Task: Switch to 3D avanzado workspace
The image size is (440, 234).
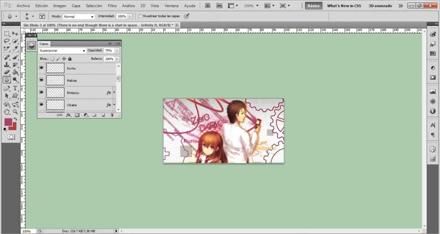Action: click(x=380, y=6)
